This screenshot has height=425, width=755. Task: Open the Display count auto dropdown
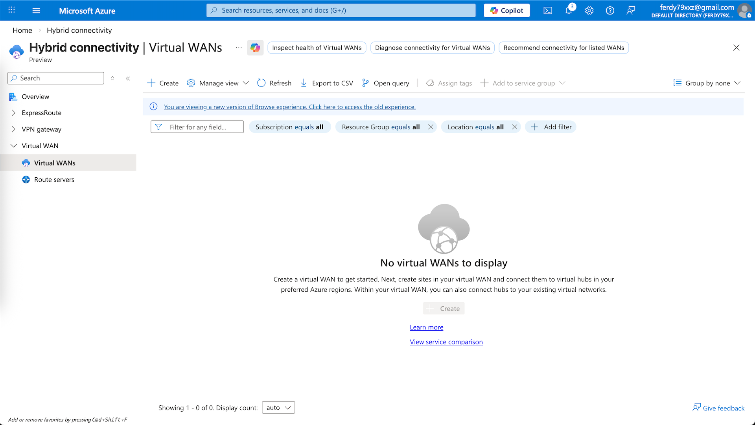pos(278,408)
